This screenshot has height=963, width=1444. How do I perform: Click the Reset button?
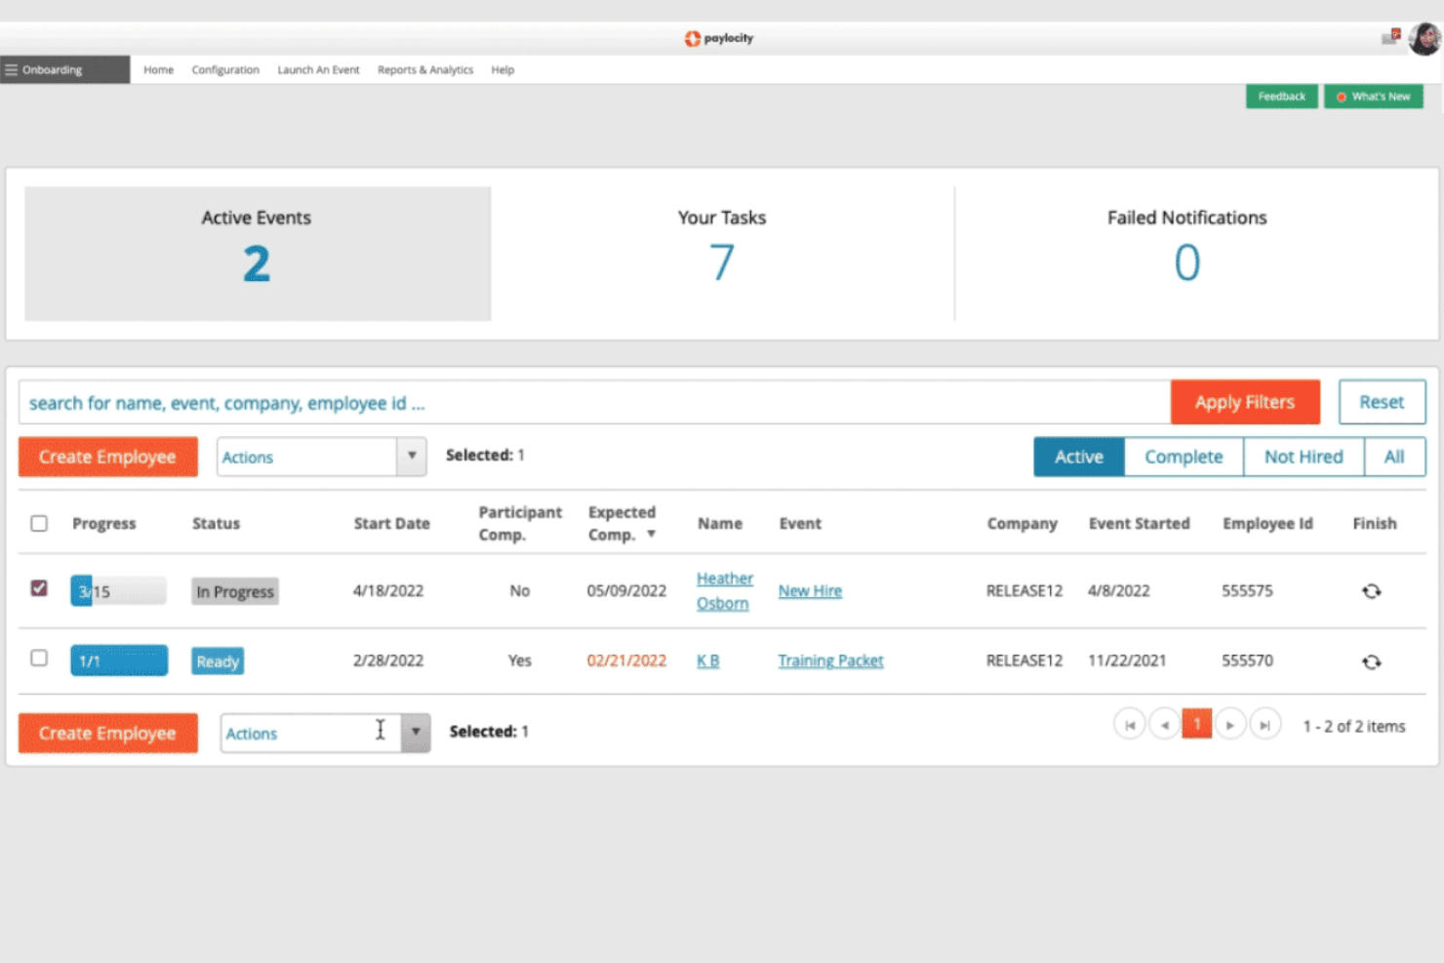(x=1382, y=402)
